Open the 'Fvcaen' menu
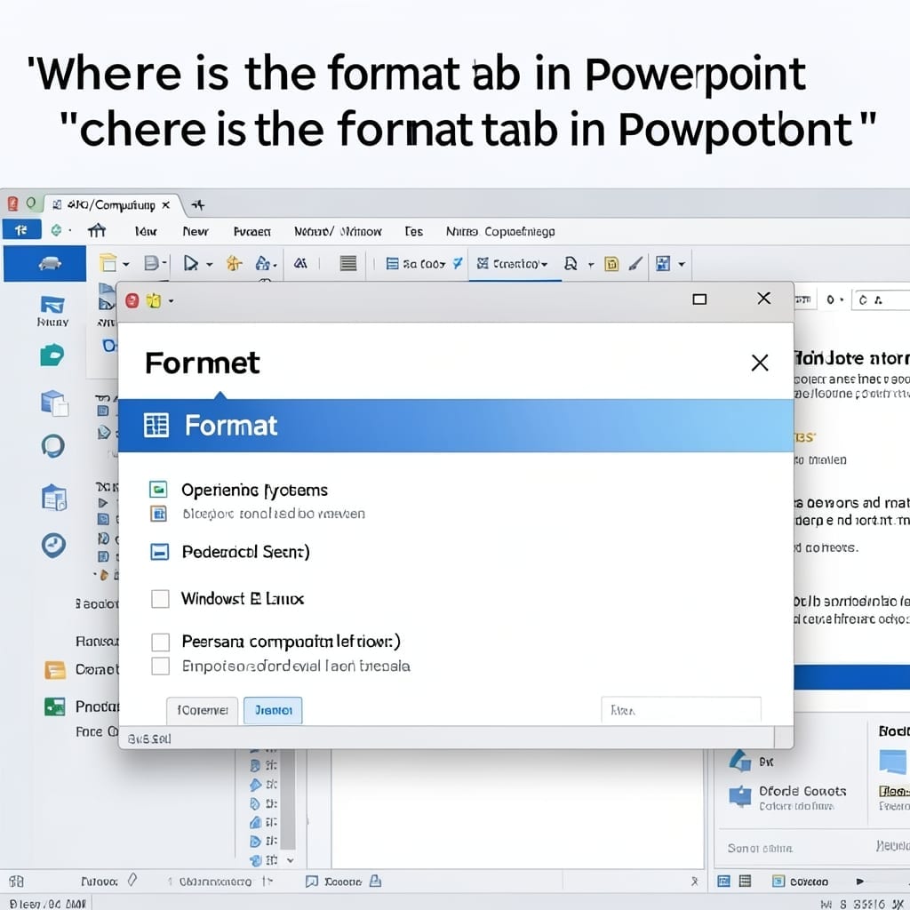 point(251,232)
